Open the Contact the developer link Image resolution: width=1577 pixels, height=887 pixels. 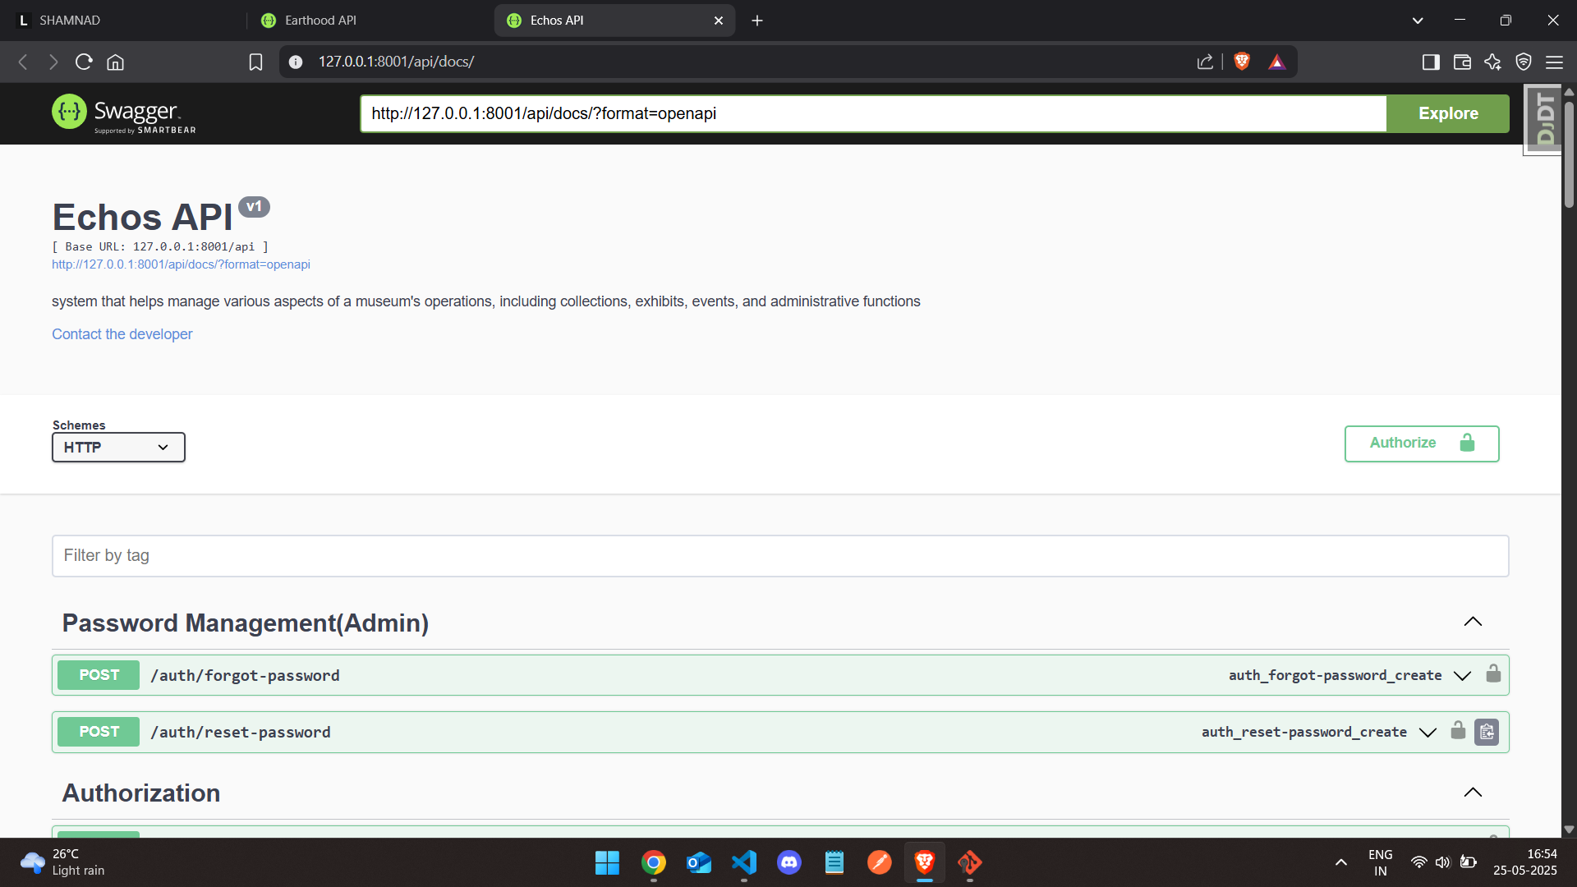click(122, 334)
